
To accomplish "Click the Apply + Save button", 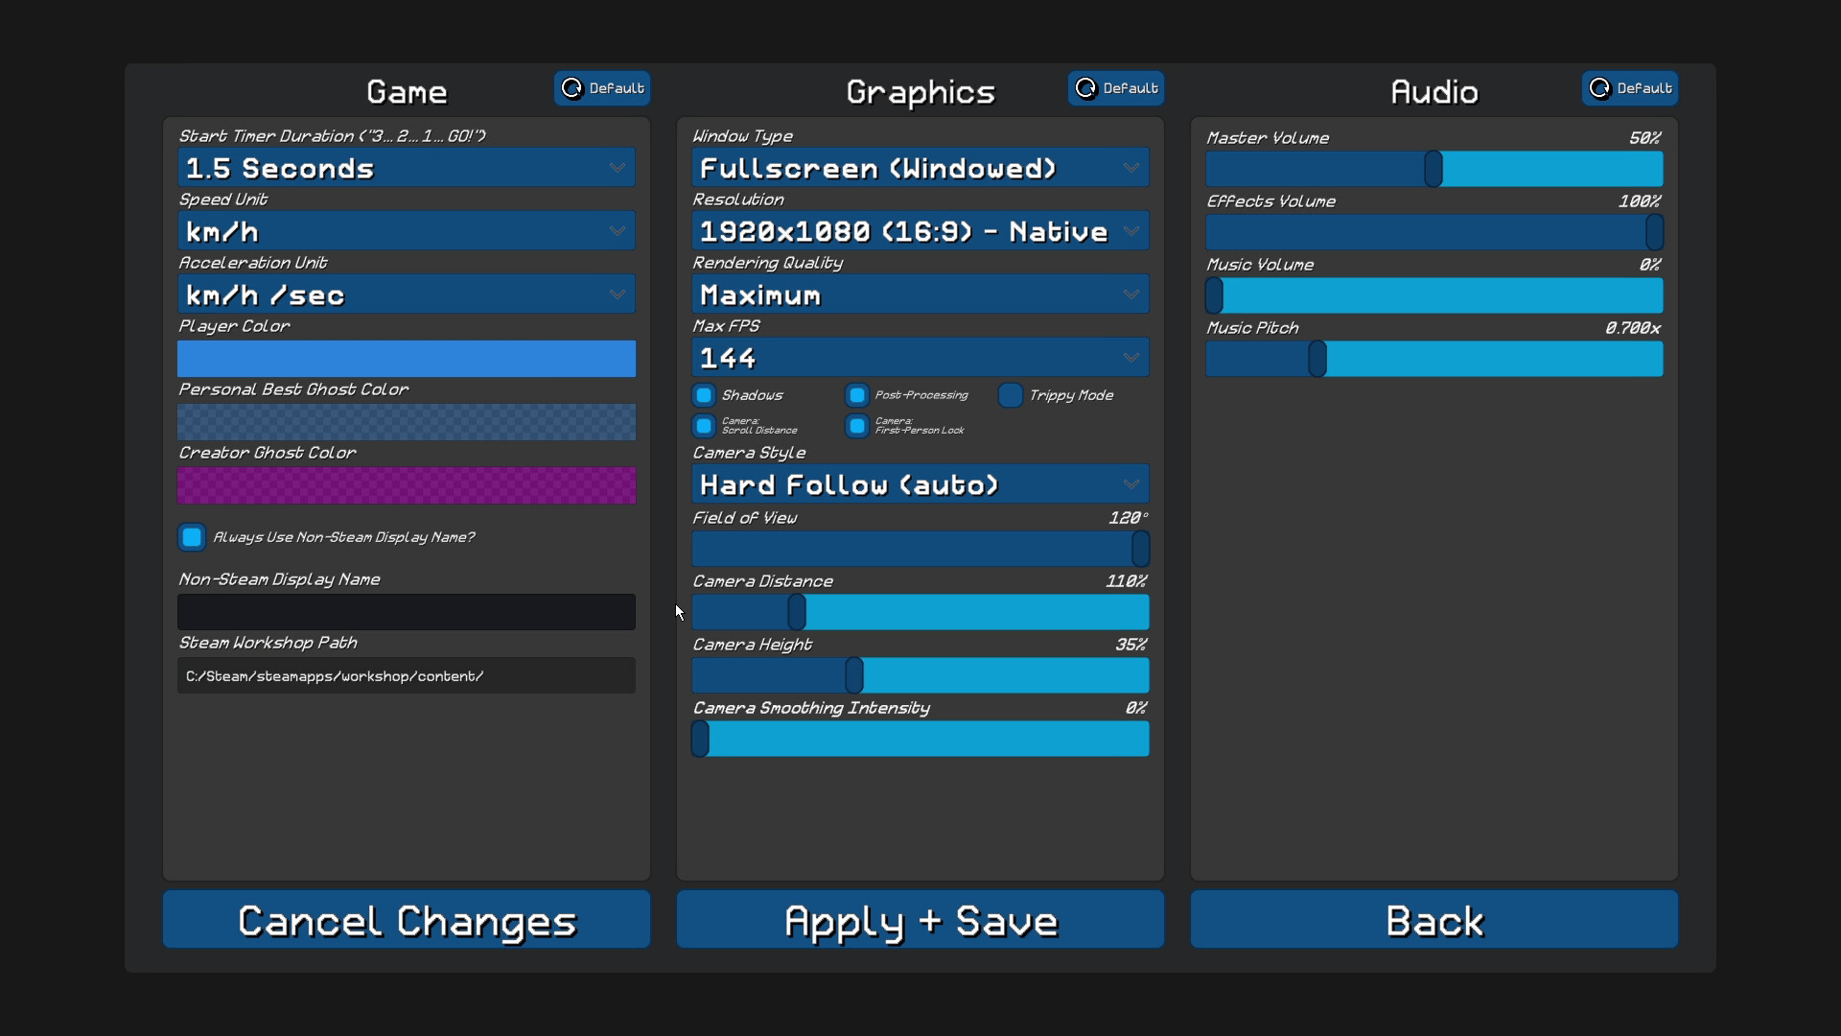I will coord(920,920).
